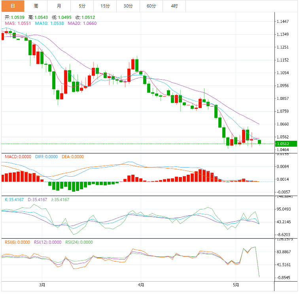Select the 30分 timeframe tab
The image size is (299, 295).
point(128,6)
